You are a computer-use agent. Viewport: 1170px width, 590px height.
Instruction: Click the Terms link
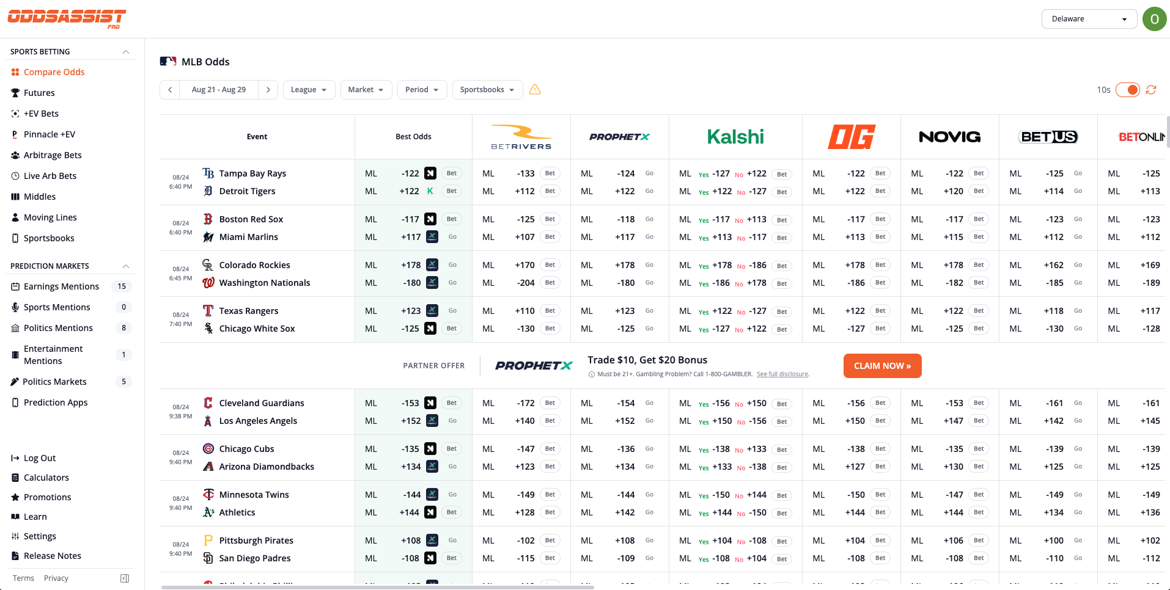23,578
